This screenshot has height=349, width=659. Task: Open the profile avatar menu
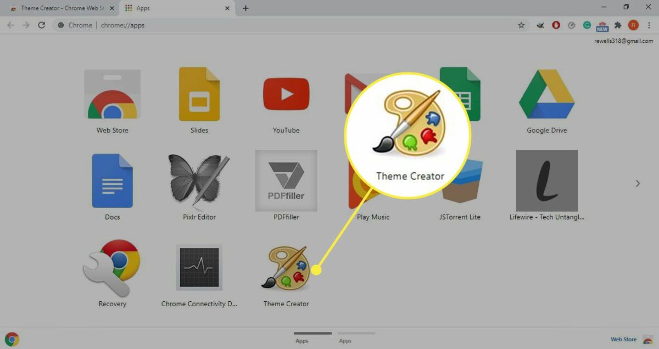coord(633,25)
